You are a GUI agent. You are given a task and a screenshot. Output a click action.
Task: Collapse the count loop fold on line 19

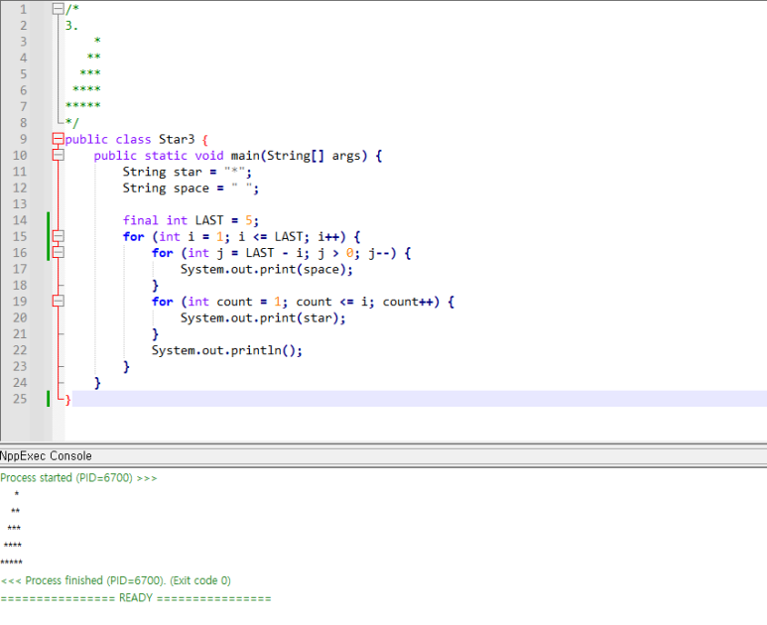(59, 302)
